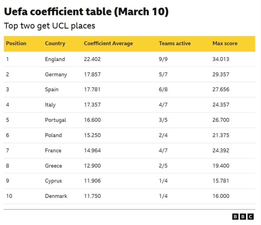Click the Max score column header
261x225 pixels.
coord(225,43)
